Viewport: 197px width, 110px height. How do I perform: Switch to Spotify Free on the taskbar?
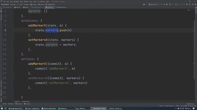tap(62, 108)
